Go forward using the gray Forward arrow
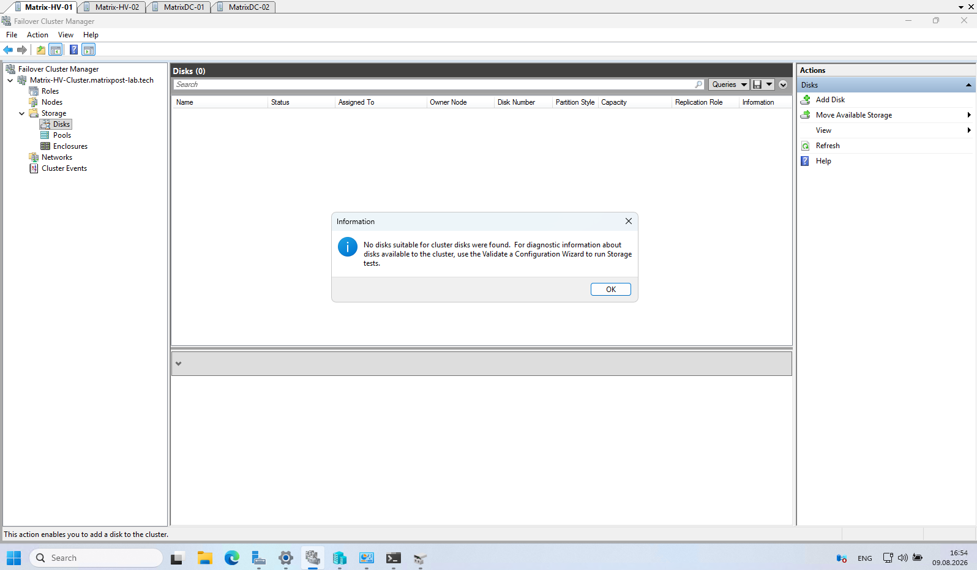This screenshot has height=570, width=977. click(x=22, y=50)
